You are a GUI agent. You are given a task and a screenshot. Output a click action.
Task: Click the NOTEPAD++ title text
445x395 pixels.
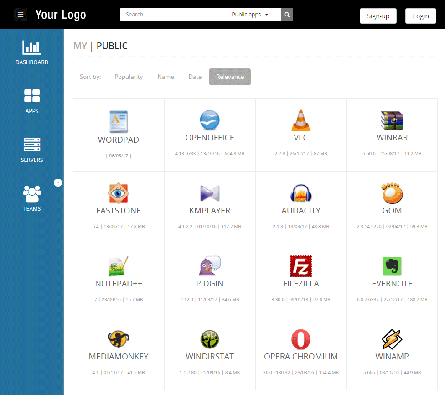pyautogui.click(x=119, y=283)
